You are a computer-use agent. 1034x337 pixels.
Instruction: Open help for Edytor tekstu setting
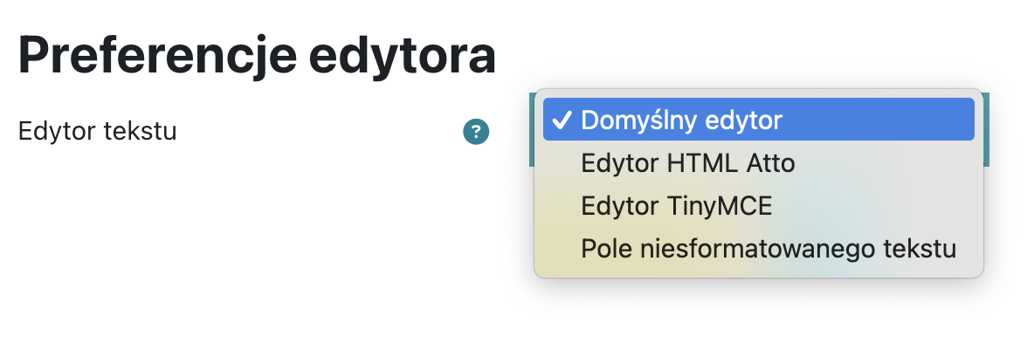(476, 132)
